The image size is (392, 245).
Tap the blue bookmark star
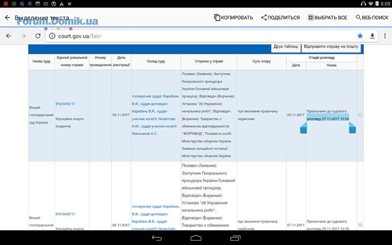[x=360, y=36]
